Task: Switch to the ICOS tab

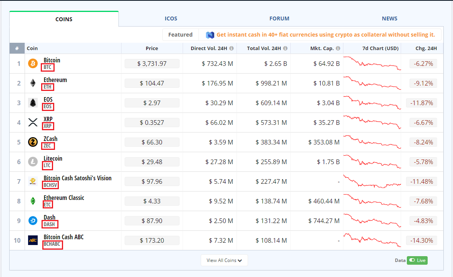Action: tap(171, 18)
